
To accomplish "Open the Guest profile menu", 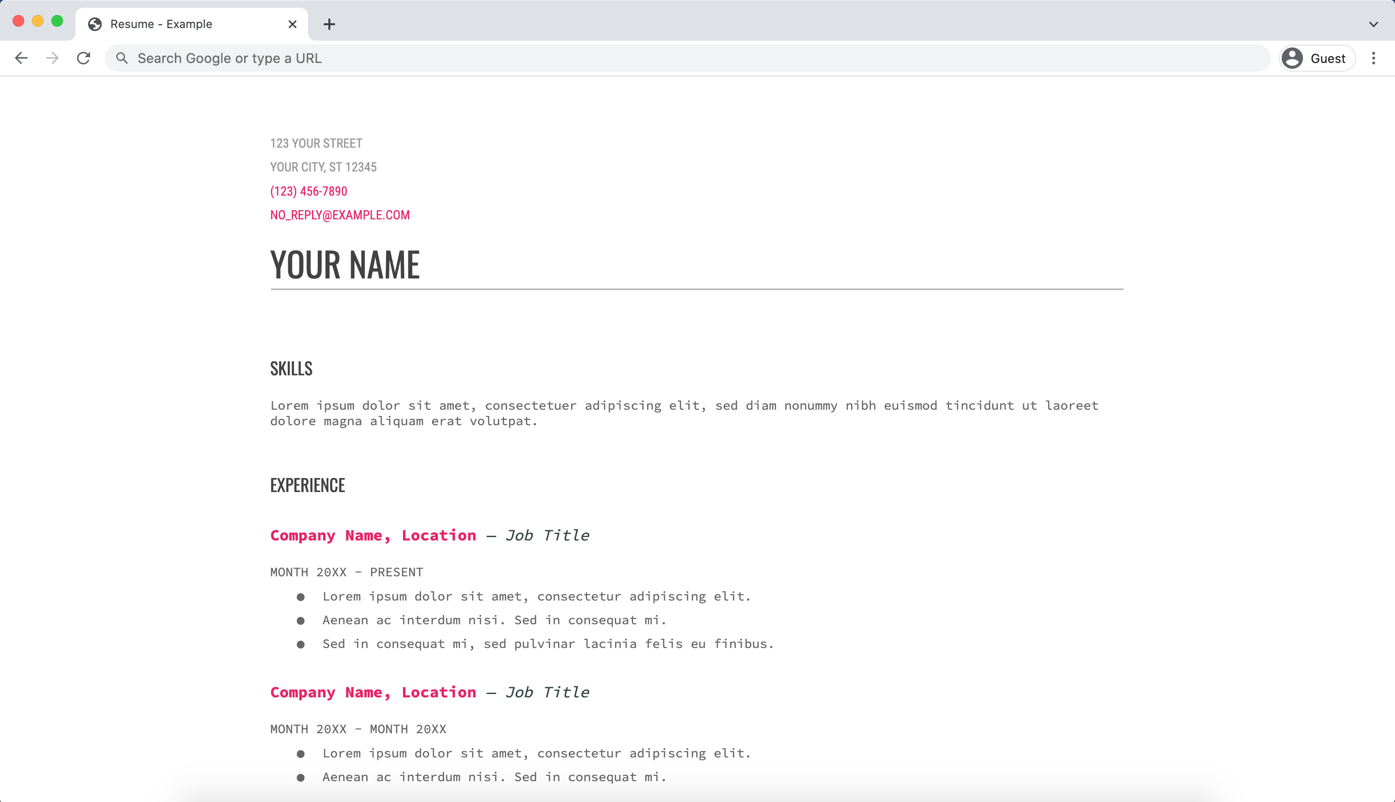I will coord(1316,58).
